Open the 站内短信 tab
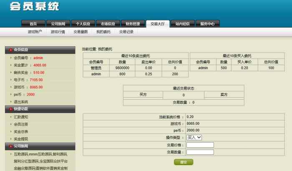This screenshot has height=171, width=292. 183,24
